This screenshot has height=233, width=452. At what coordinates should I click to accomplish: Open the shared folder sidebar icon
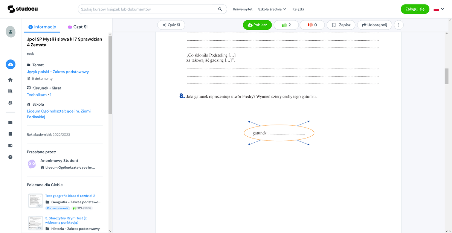point(10,146)
